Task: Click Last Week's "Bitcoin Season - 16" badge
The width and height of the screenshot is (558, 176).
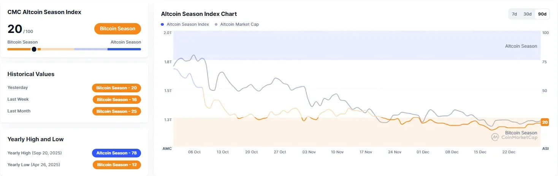Action: [117, 100]
